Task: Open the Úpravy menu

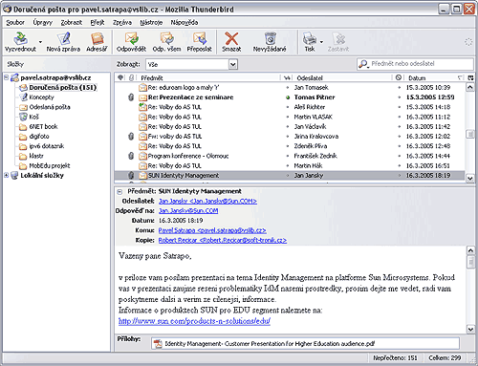Action: click(x=42, y=22)
